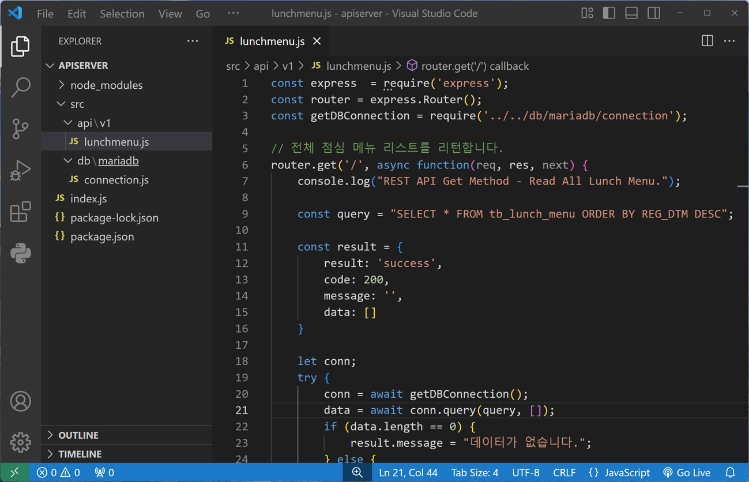The image size is (749, 482).
Task: Toggle the Secondary Side Bar
Action: click(654, 13)
